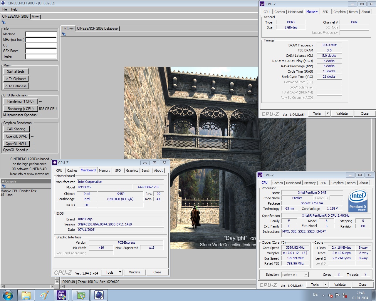Image resolution: width=376 pixels, height=301 pixels.
Task: Open the image viewer taskbar icon
Action: (x=81, y=295)
